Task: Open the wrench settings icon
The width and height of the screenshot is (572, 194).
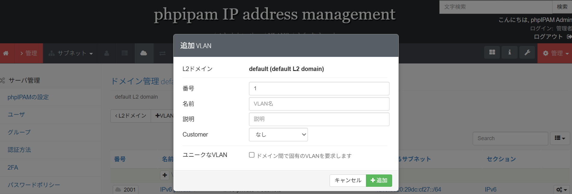Action: (527, 52)
